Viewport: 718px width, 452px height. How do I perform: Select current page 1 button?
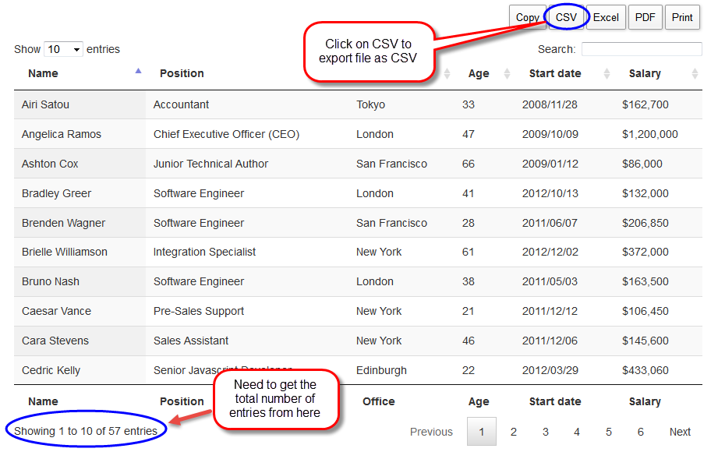tap(482, 432)
